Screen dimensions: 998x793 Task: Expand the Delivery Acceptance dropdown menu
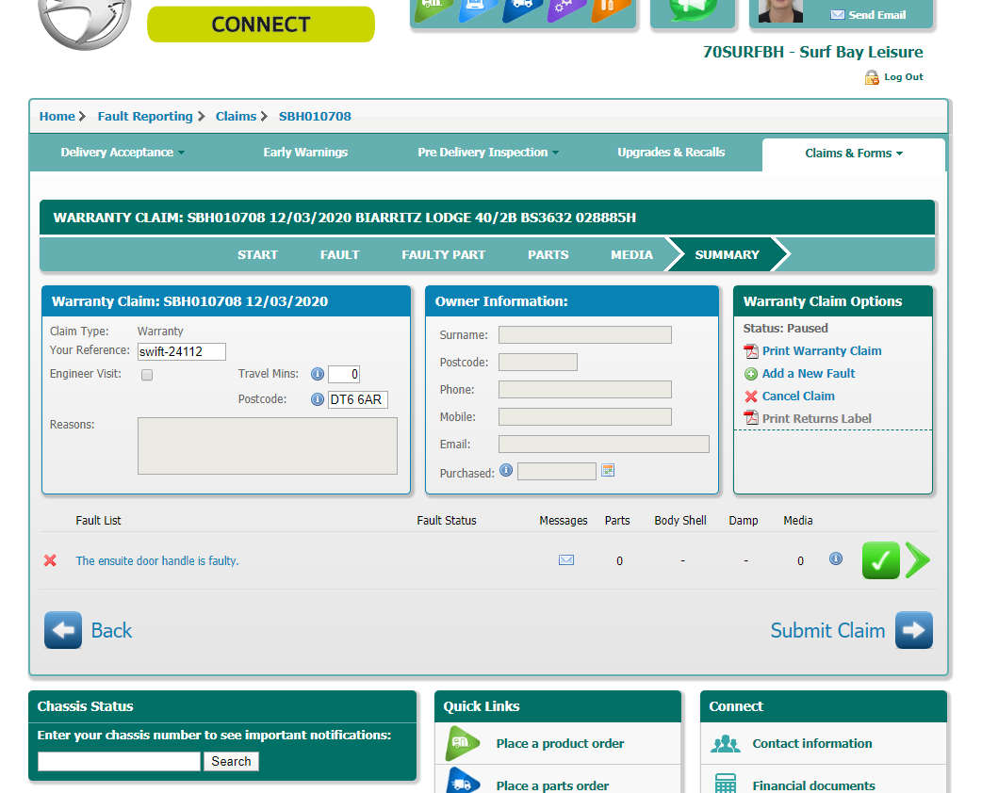pyautogui.click(x=123, y=153)
